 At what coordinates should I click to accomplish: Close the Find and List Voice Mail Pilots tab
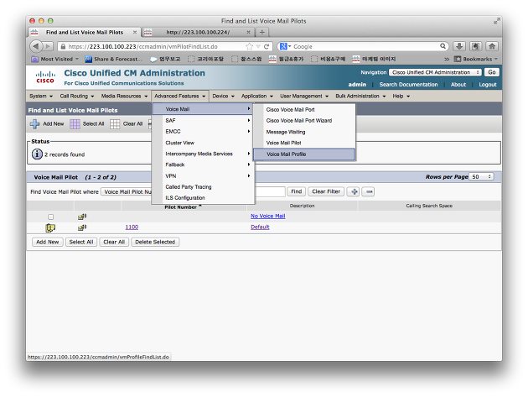(135, 32)
